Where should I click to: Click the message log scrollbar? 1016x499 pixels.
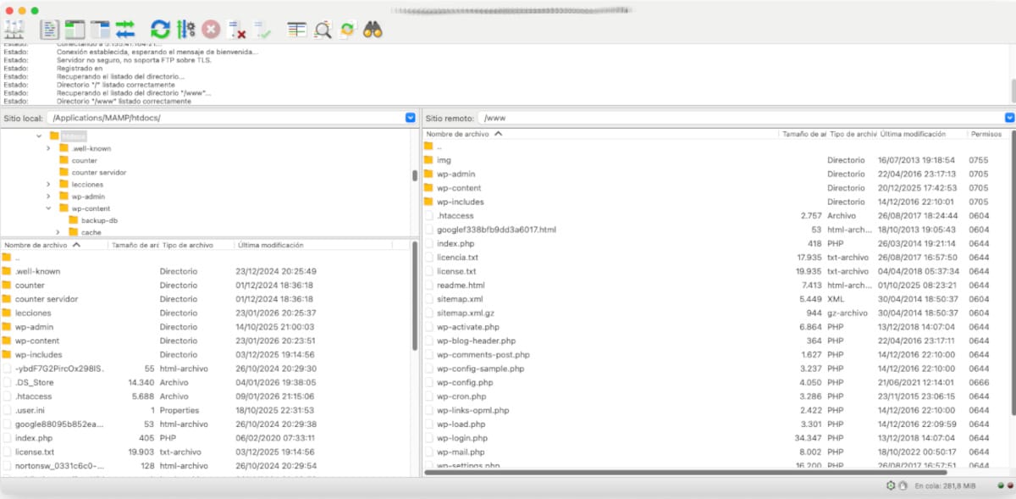click(1013, 90)
